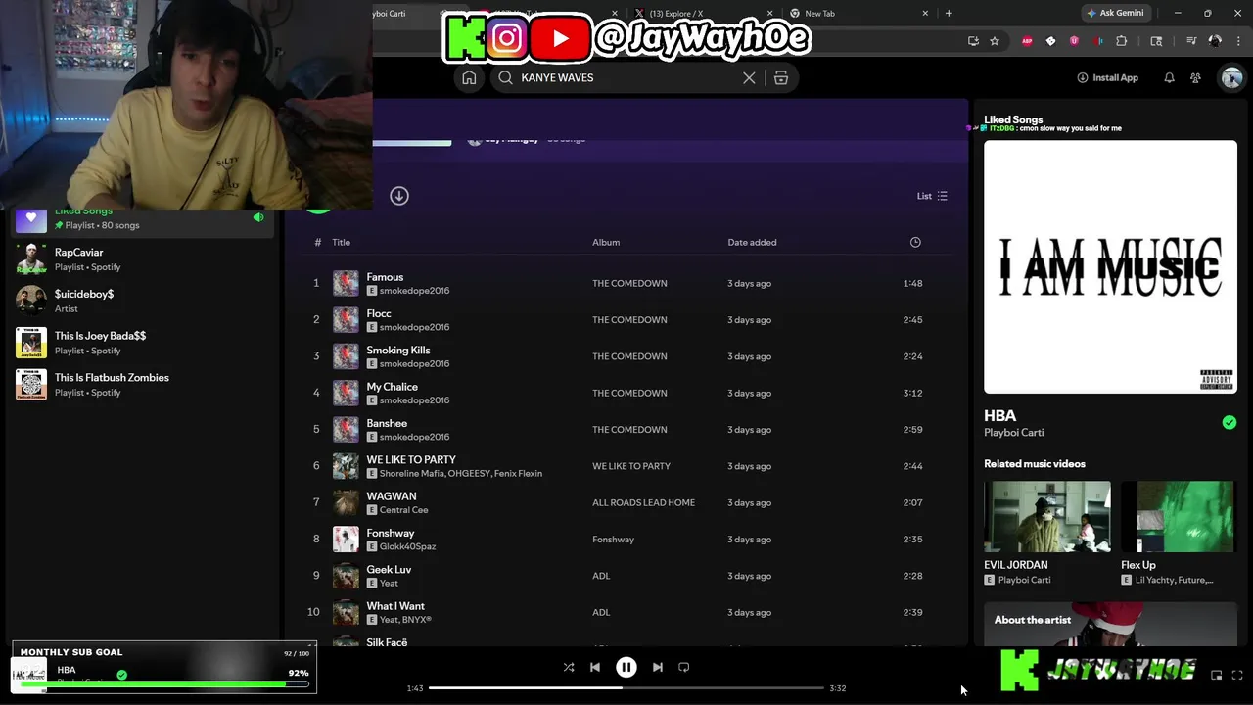Open Friend Activity icon
Image resolution: width=1253 pixels, height=705 pixels.
point(1195,77)
